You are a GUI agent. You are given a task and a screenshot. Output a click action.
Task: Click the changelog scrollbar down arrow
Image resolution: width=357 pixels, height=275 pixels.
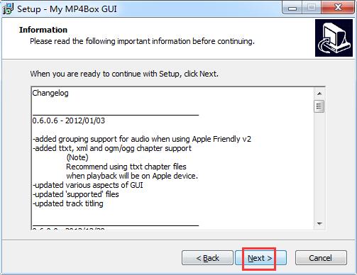(319, 223)
